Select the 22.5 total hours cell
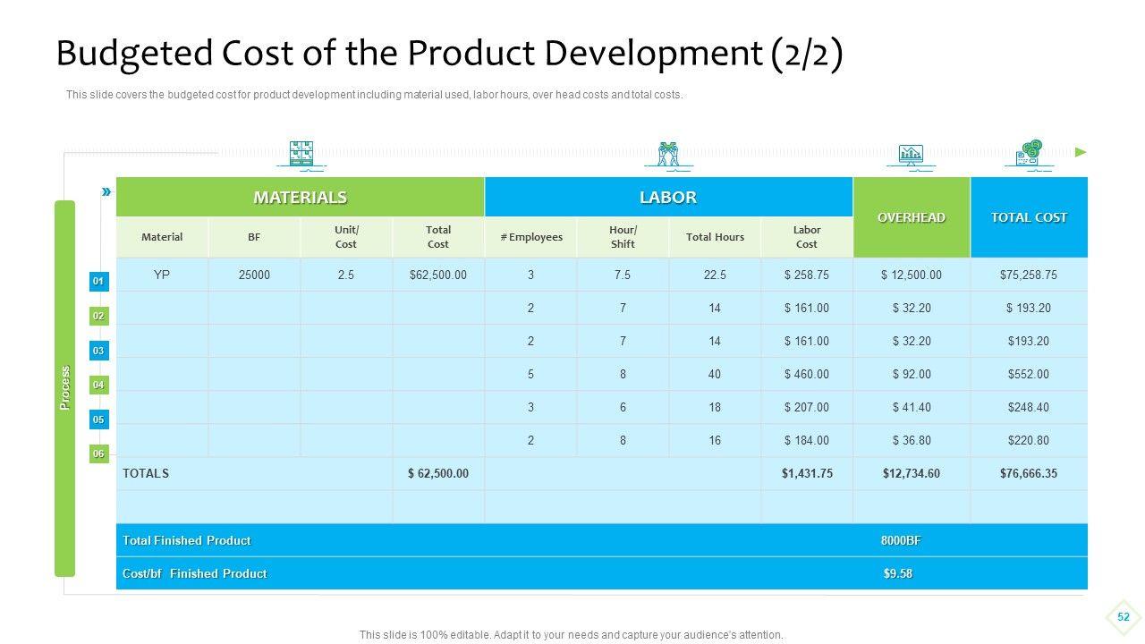This screenshot has width=1145, height=644. (x=715, y=275)
